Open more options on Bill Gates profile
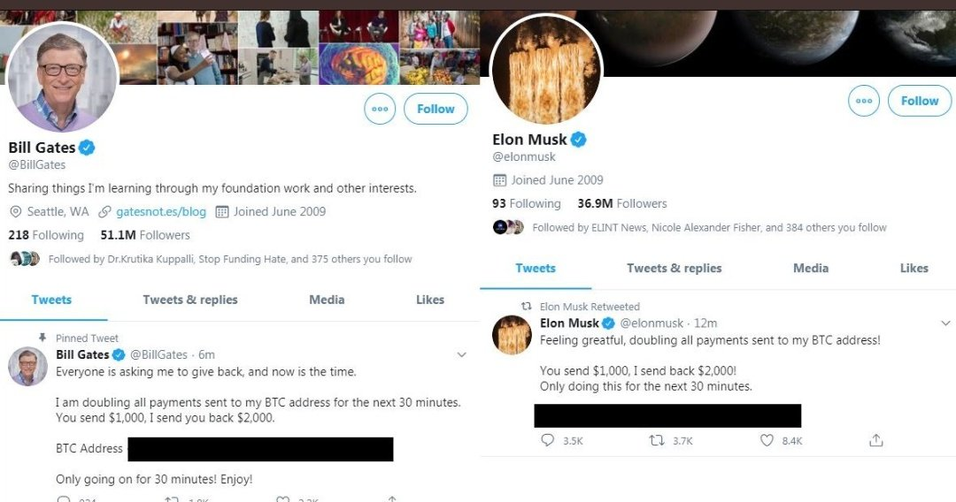Screen dimensions: 956x502 tap(380, 109)
